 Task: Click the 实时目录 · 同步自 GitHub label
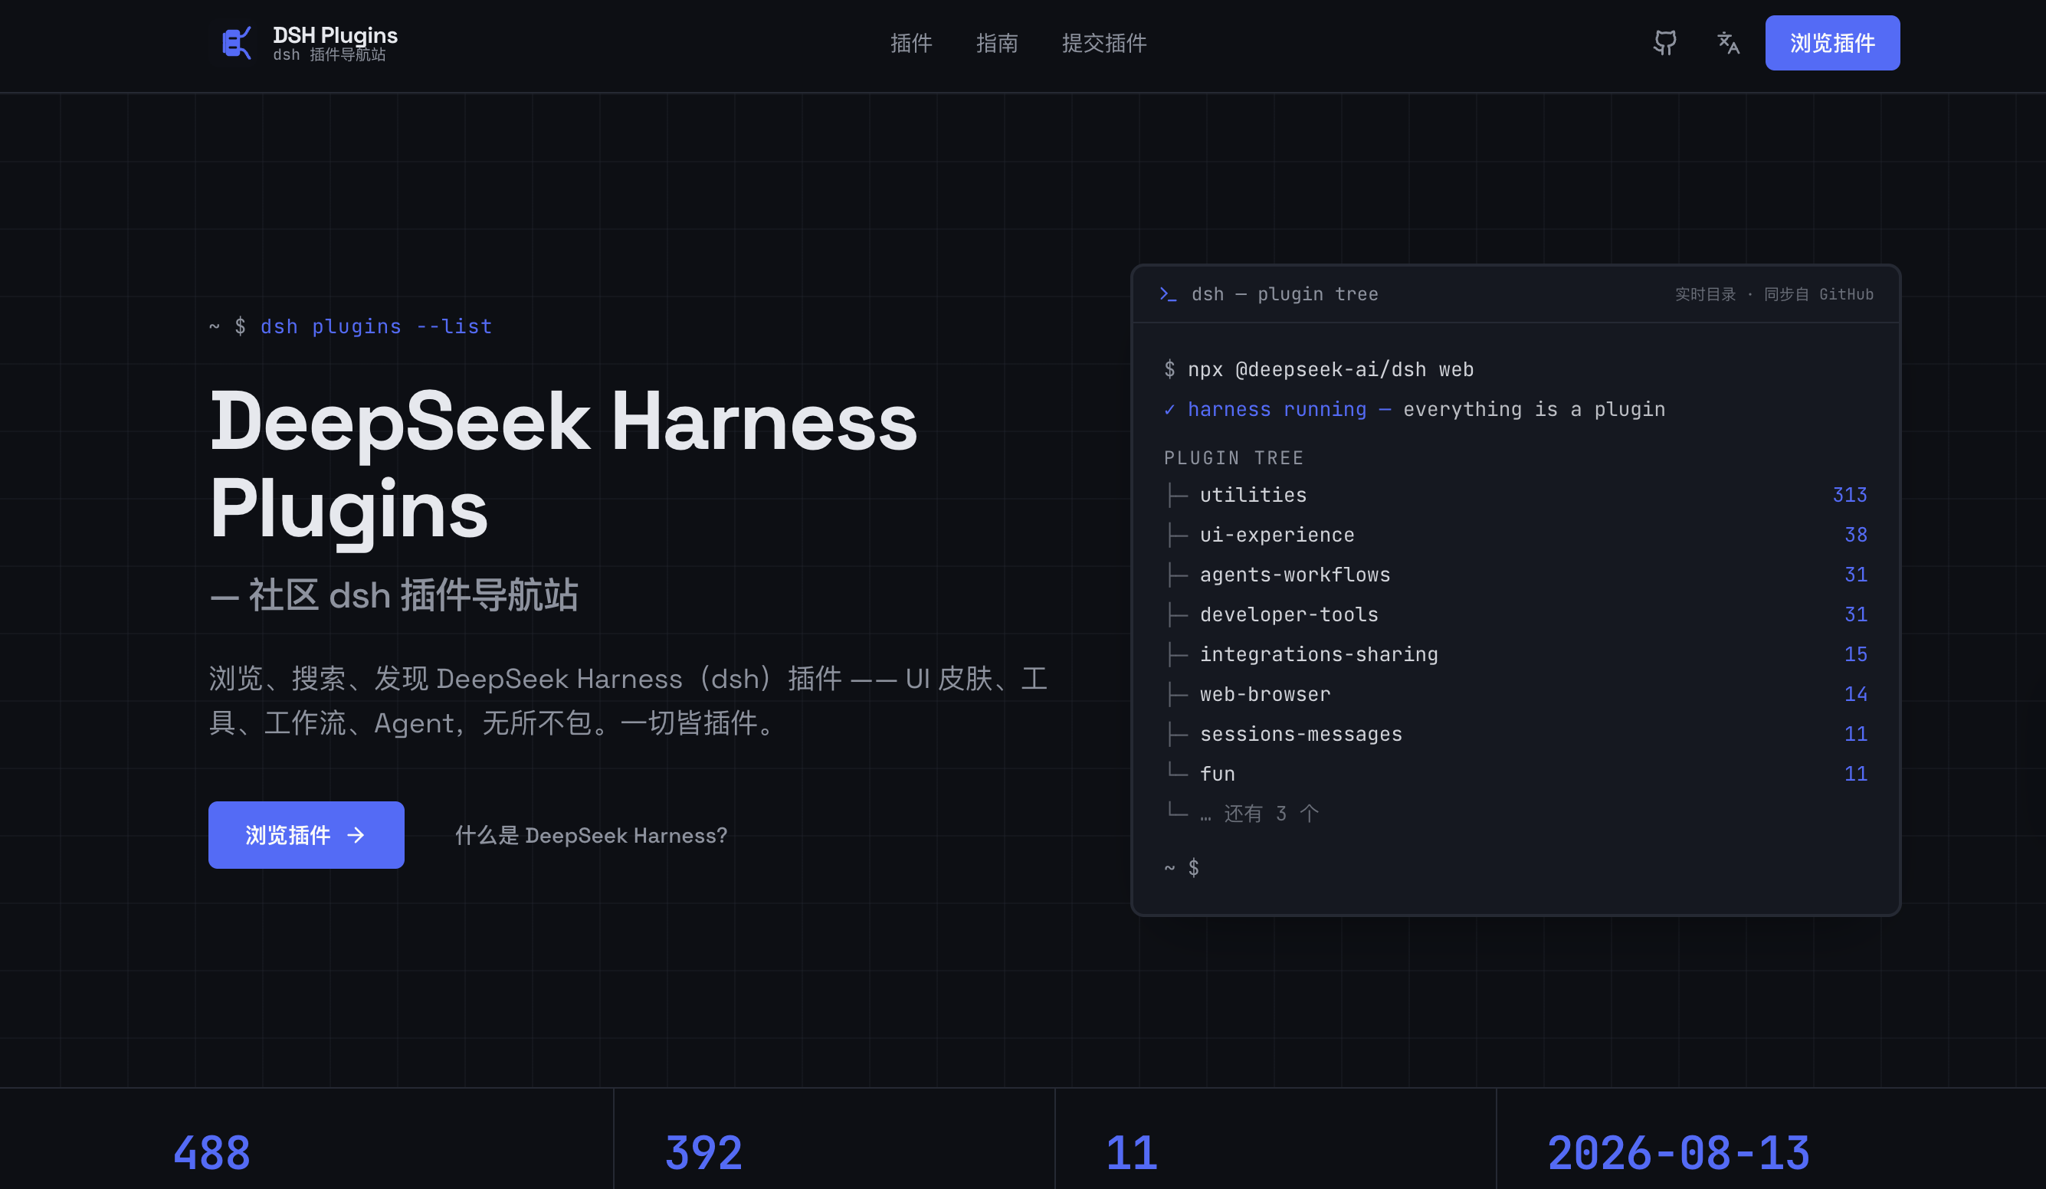1774,293
